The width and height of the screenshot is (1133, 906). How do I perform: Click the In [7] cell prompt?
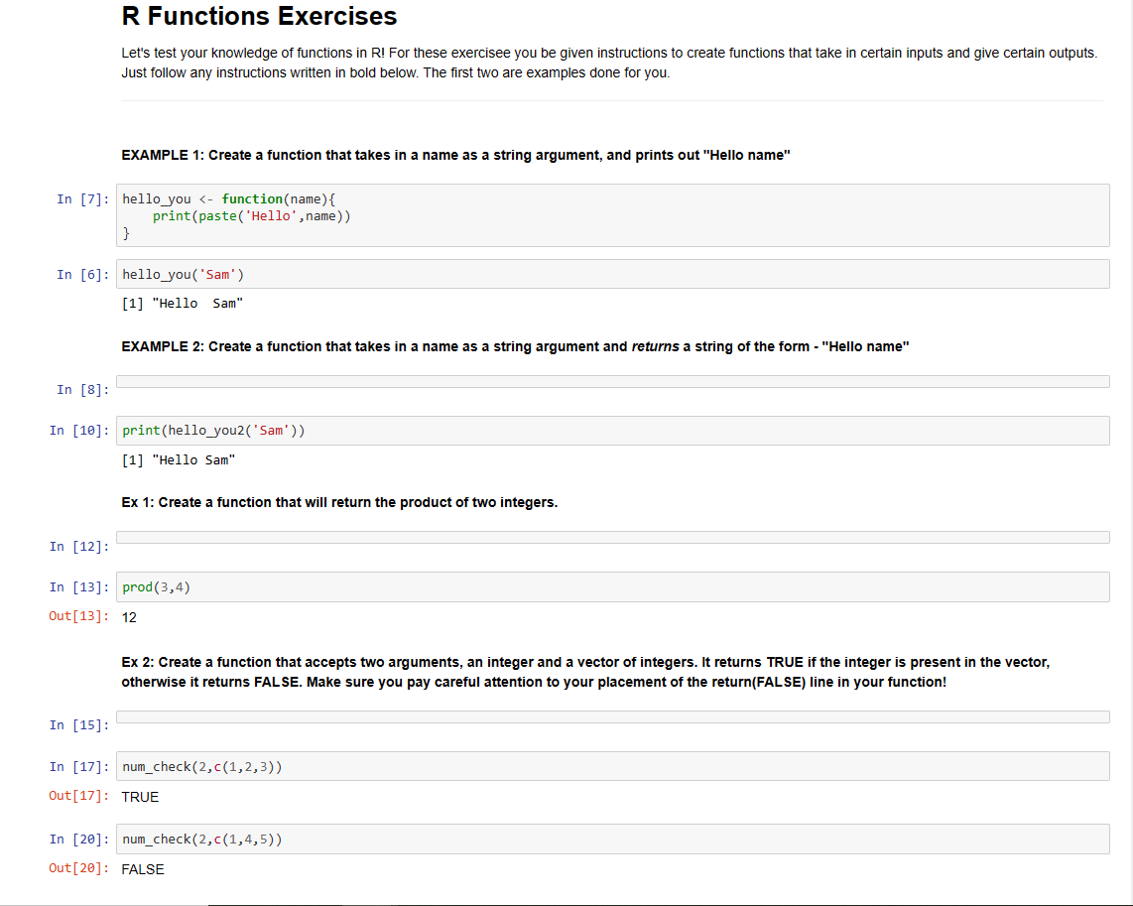[x=81, y=199]
